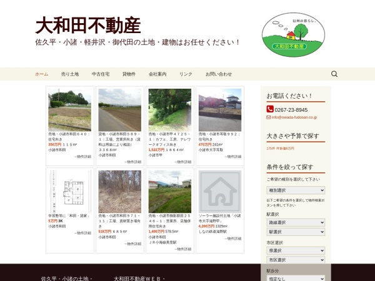This screenshot has height=281, width=375.
Task: Open the 和田・貸家 floor plan image
Action: point(69,192)
